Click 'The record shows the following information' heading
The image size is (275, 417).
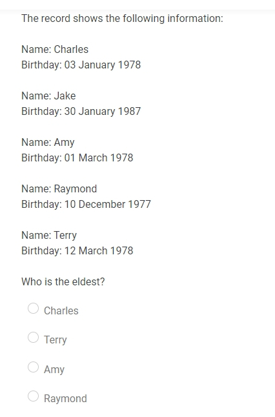(x=123, y=19)
